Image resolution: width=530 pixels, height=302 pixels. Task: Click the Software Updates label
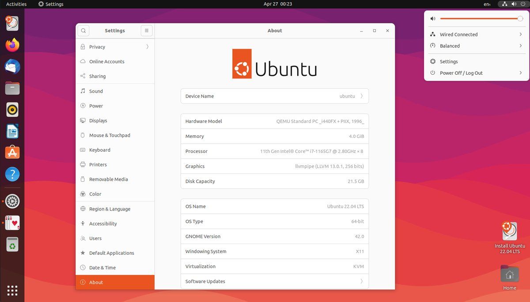click(205, 281)
